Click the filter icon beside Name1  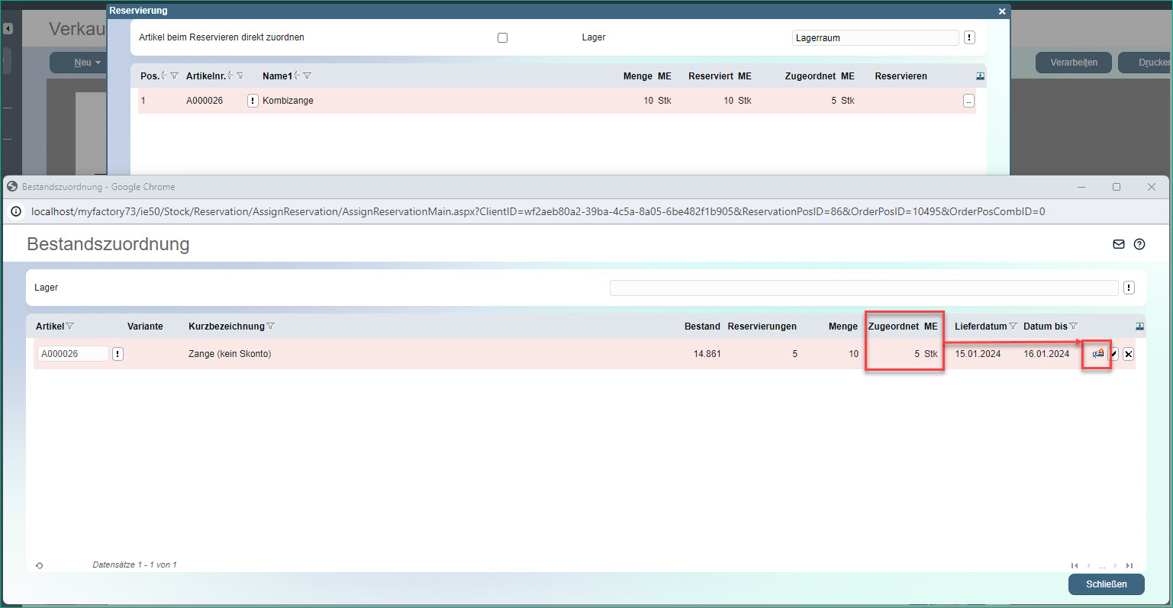click(x=307, y=76)
